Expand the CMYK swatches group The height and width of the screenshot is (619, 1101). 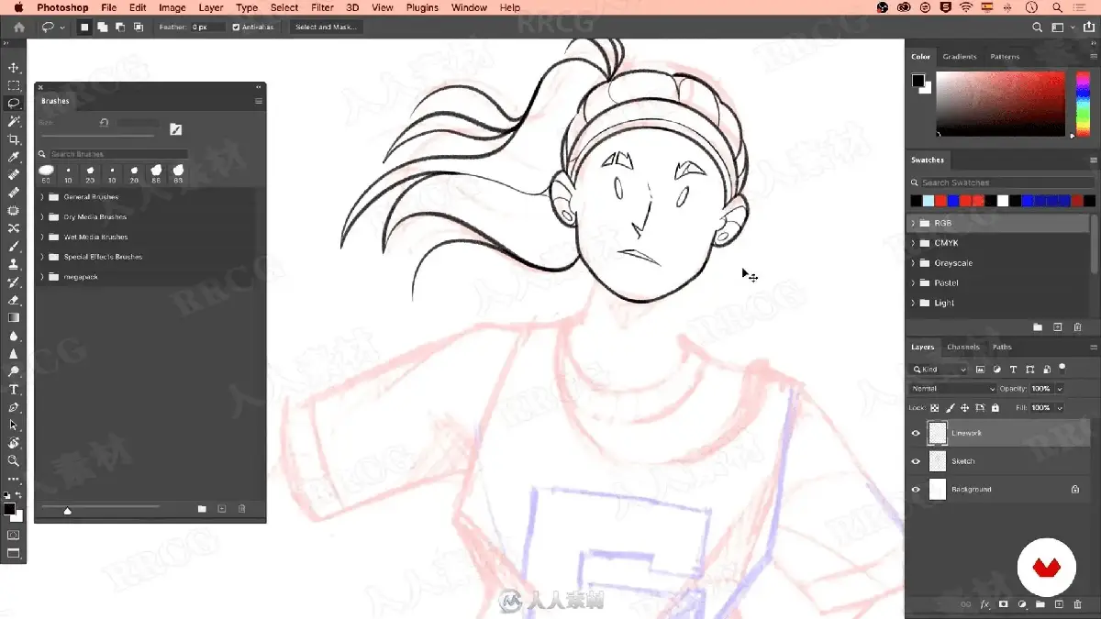(914, 243)
